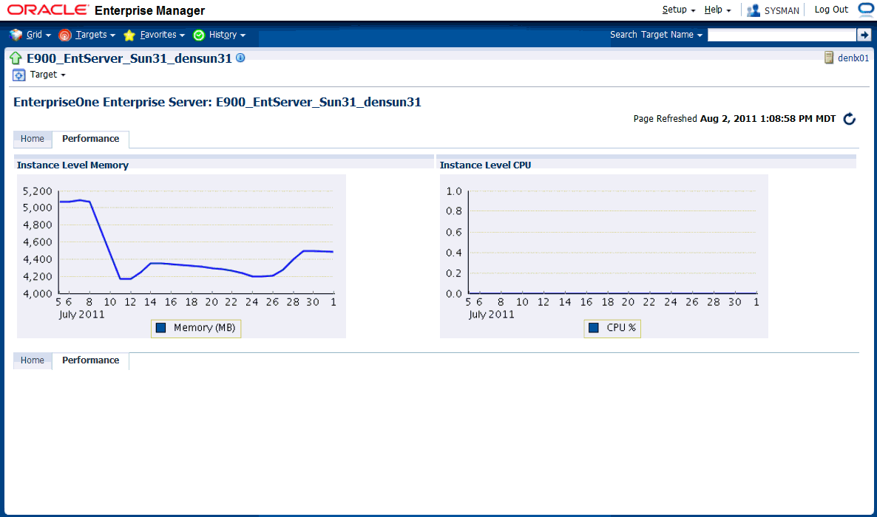Select the bottom Performance tab
877x517 pixels.
tap(91, 360)
